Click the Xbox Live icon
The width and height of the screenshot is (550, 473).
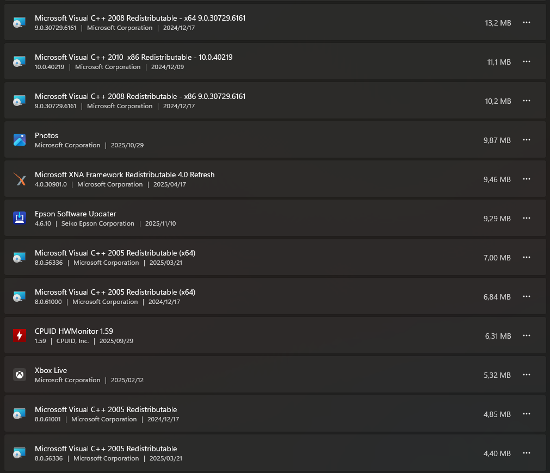coord(20,375)
